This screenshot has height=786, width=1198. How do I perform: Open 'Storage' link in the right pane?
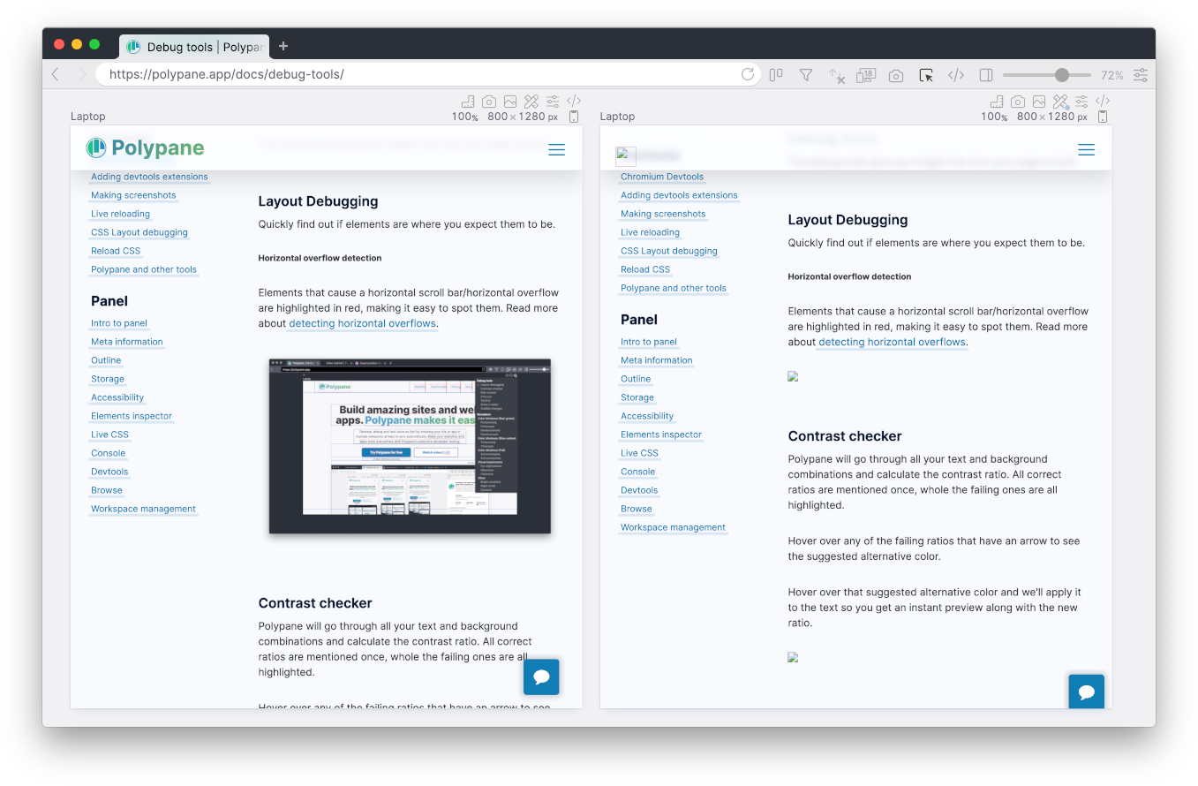coord(637,397)
